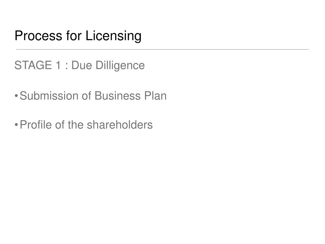Select the word "Due" in the subtitle
This screenshot has height=244, width=325.
(82, 65)
